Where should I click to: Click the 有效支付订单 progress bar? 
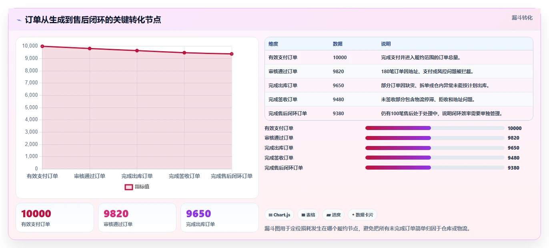point(435,128)
